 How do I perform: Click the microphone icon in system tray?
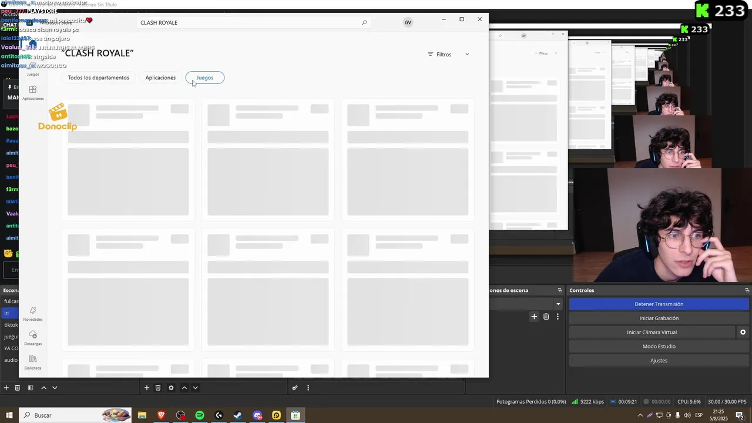tap(679, 415)
